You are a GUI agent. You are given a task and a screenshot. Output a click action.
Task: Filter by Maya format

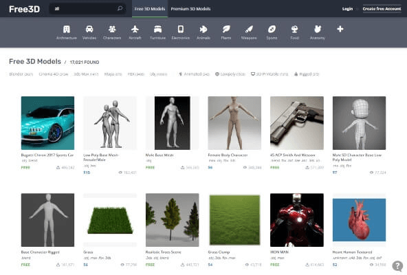tap(113, 74)
